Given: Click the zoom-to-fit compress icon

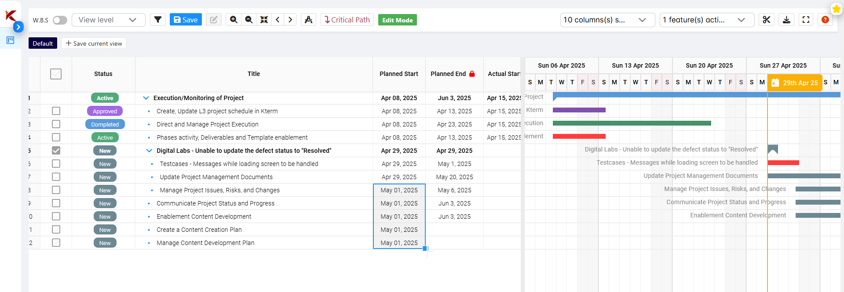Looking at the screenshot, I should (x=264, y=20).
